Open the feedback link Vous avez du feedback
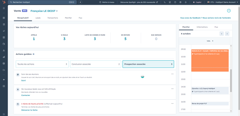The image size is (240, 116). coord(205,18)
